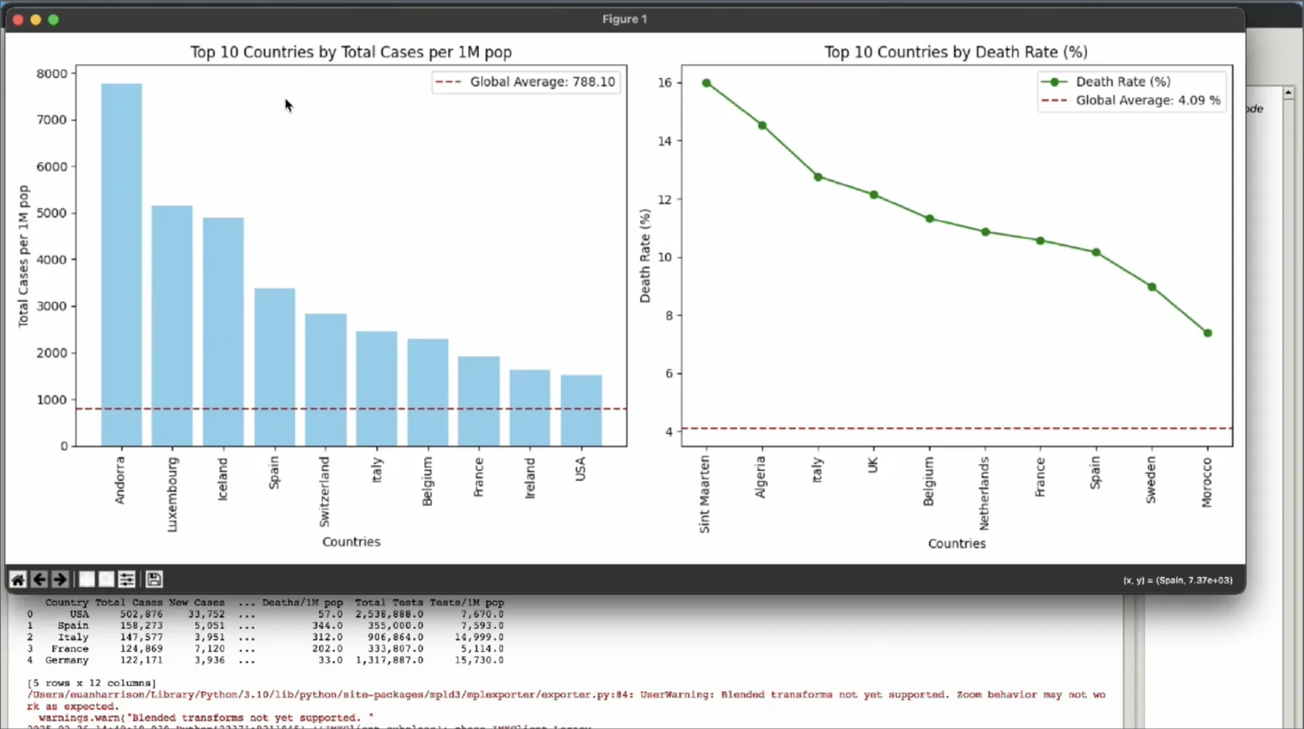The width and height of the screenshot is (1304, 729).
Task: Reset the plot with the Home icon
Action: click(18, 579)
